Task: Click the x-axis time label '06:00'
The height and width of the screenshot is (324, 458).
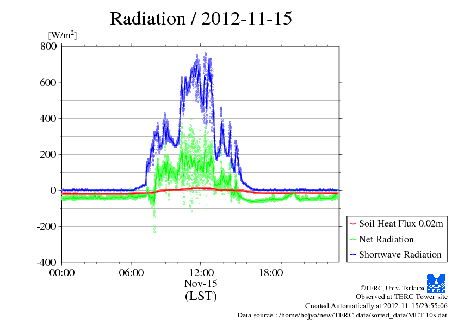Action: (x=131, y=272)
